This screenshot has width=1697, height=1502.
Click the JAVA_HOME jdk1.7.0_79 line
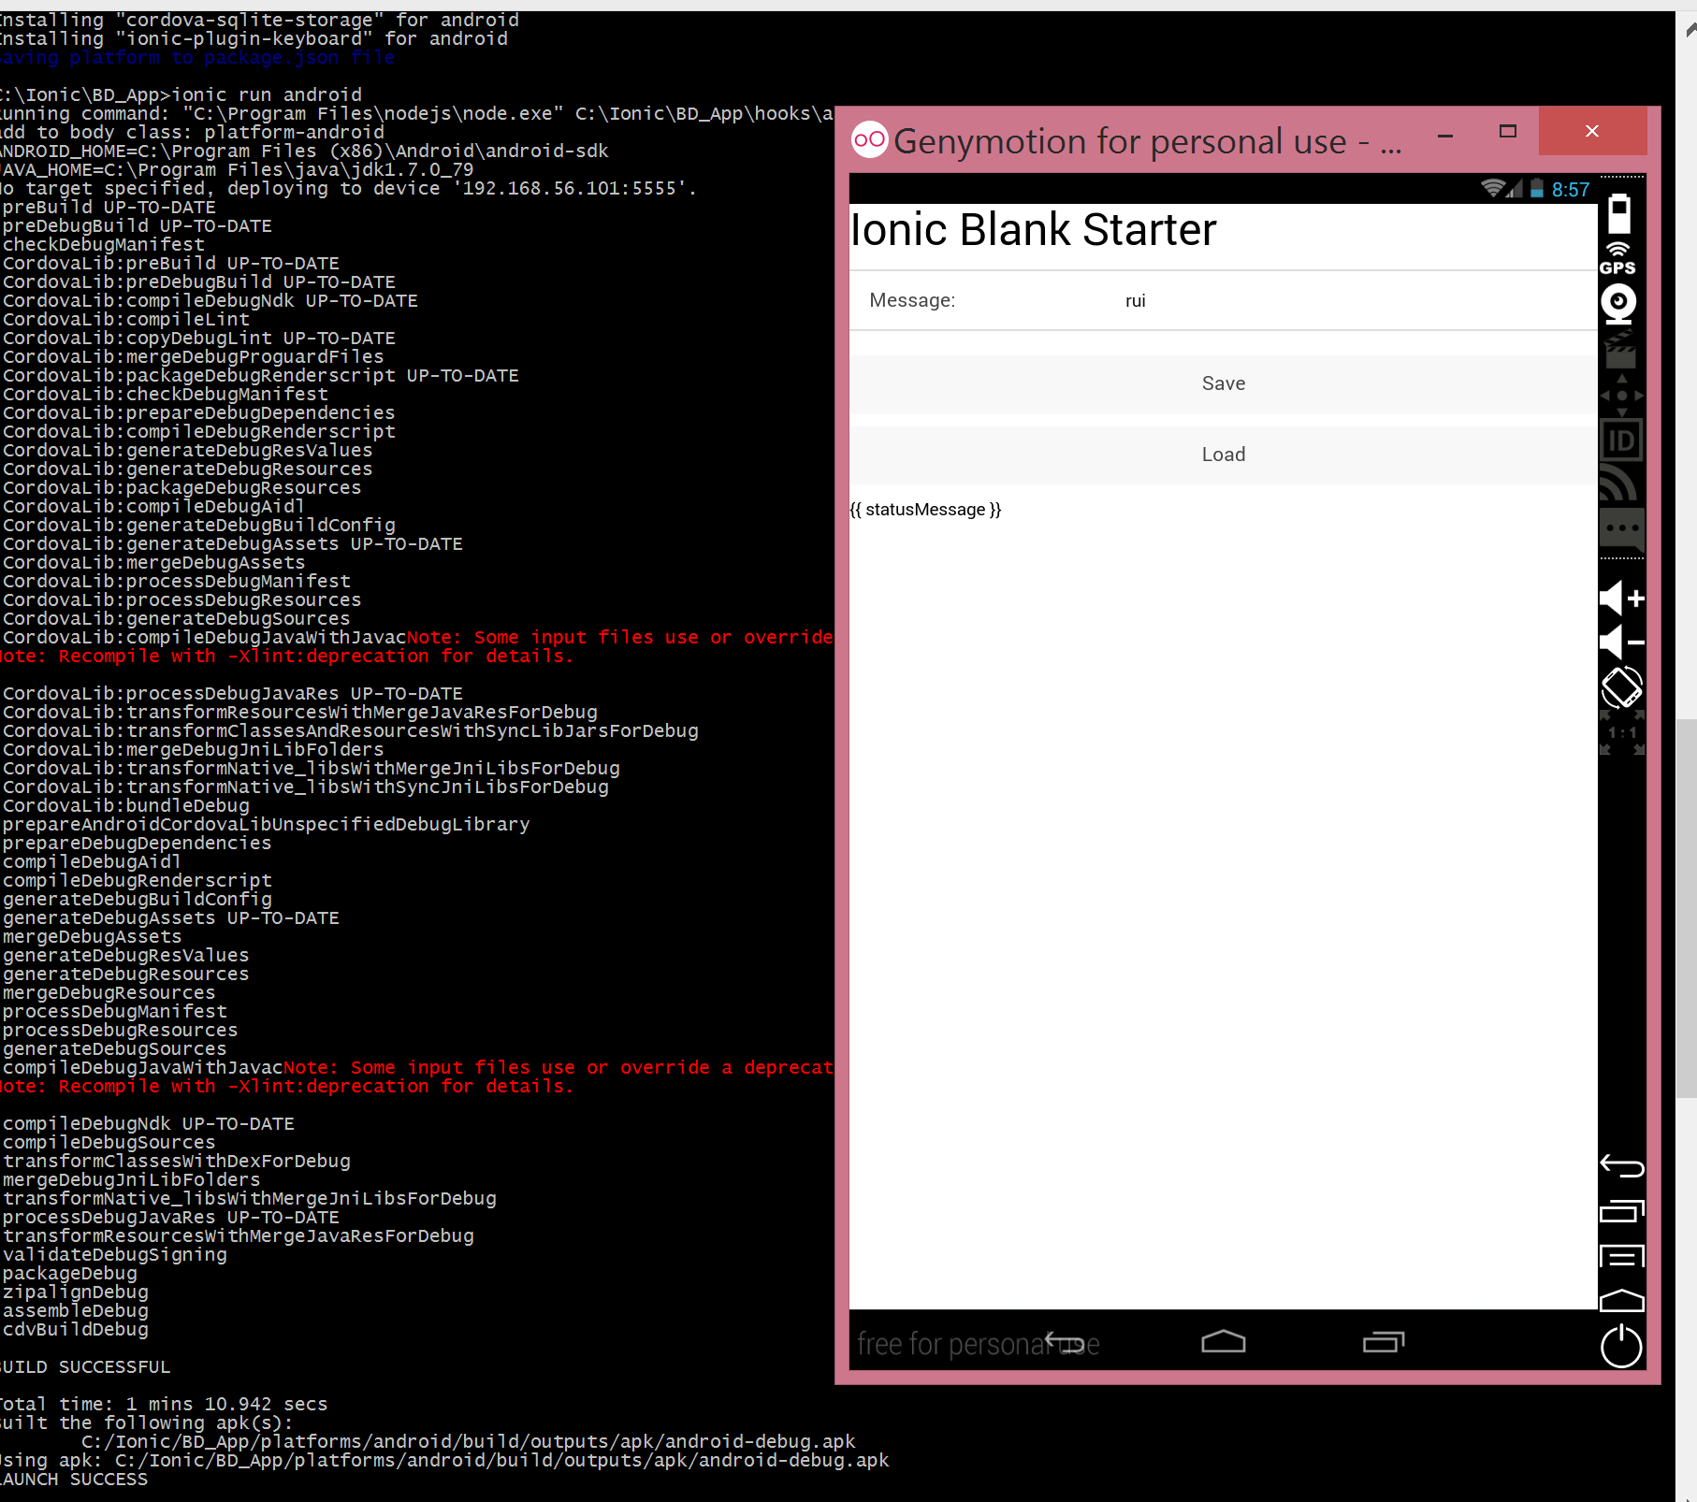(237, 169)
